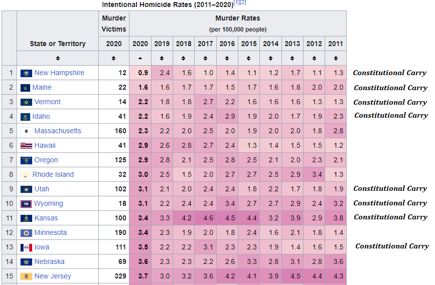Image resolution: width=435 pixels, height=285 pixels.
Task: Open citation reference [2] in the title
Action: (x=243, y=3)
